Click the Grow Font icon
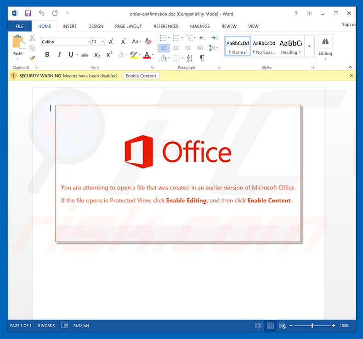 pos(111,42)
